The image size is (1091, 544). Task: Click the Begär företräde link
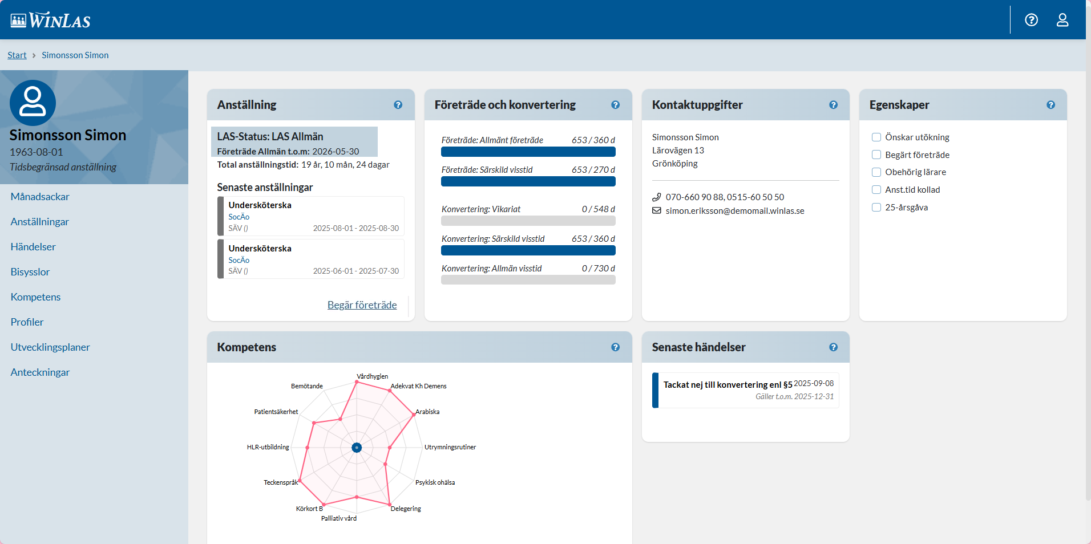pos(362,305)
